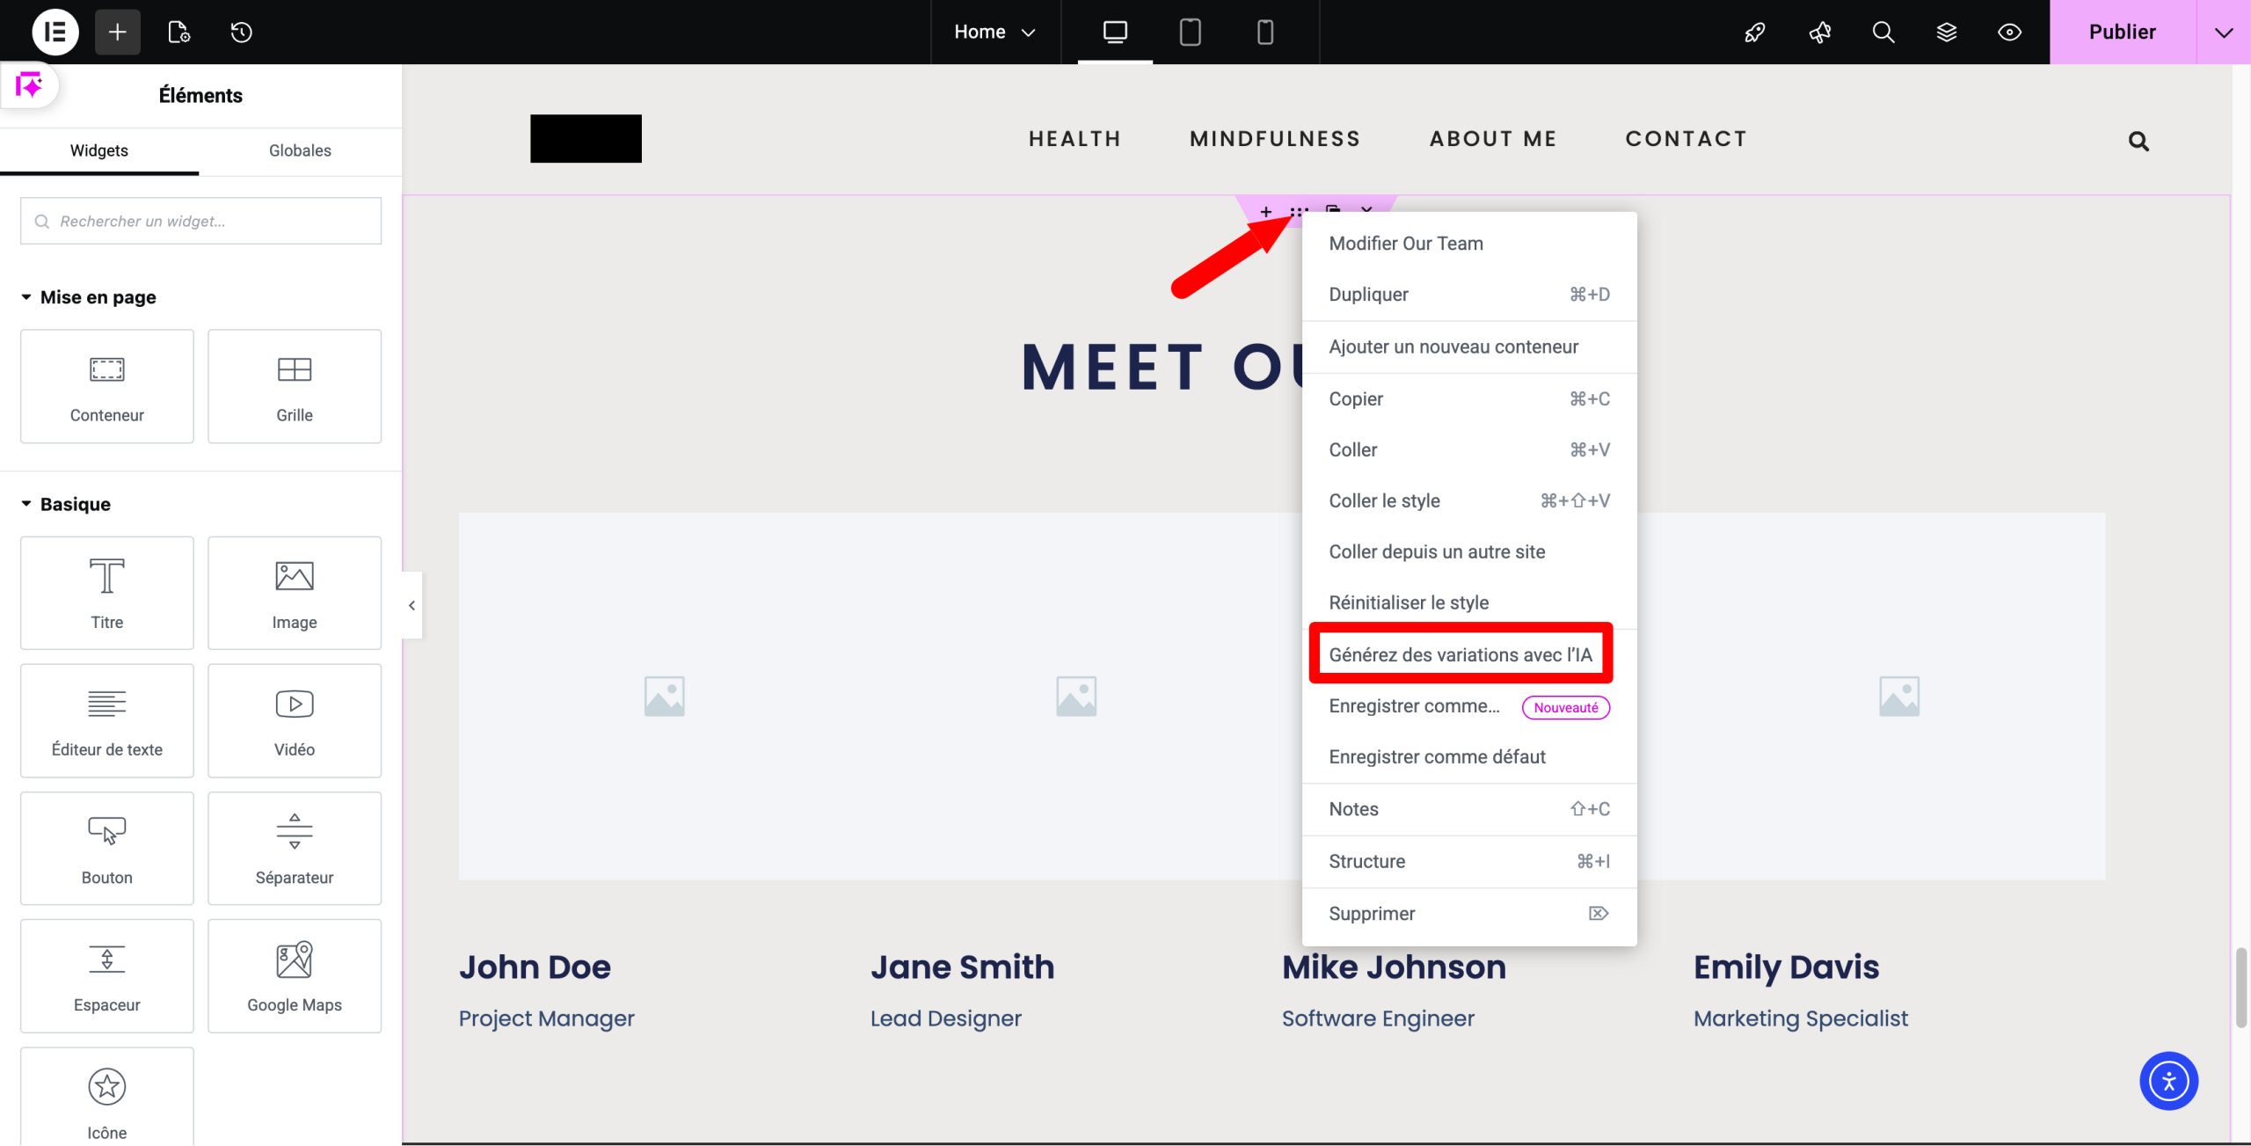Select the Google Maps widget
Viewport: 2251px width, 1146px height.
point(295,976)
